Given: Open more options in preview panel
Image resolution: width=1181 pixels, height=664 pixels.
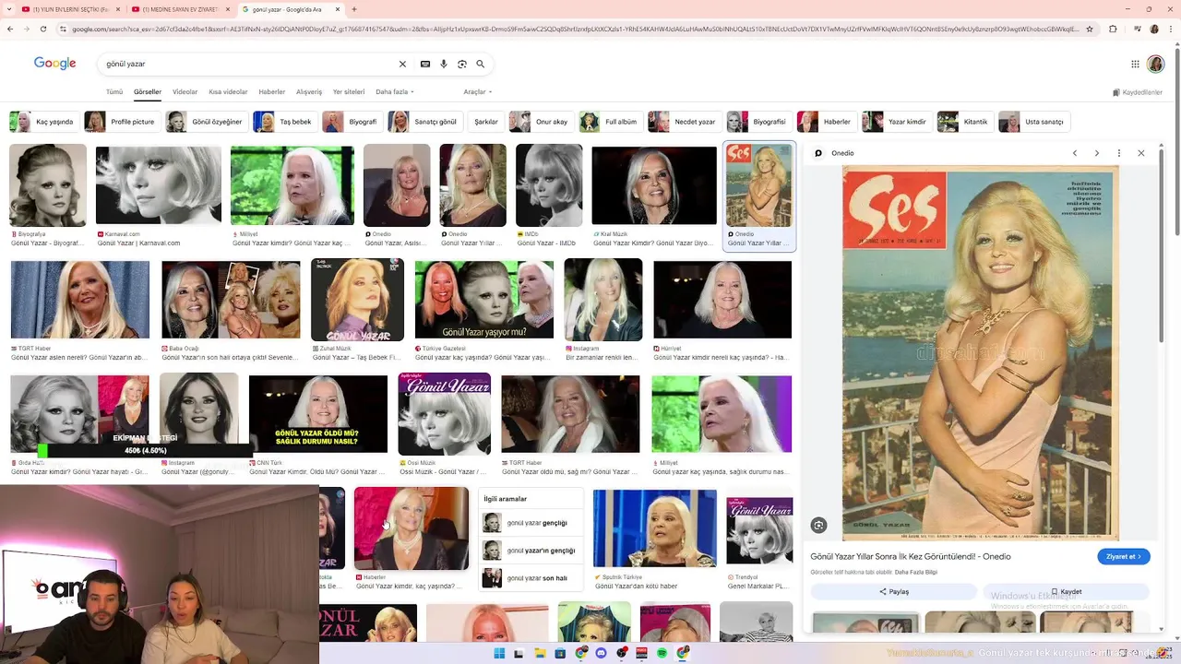Looking at the screenshot, I should coord(1119,153).
